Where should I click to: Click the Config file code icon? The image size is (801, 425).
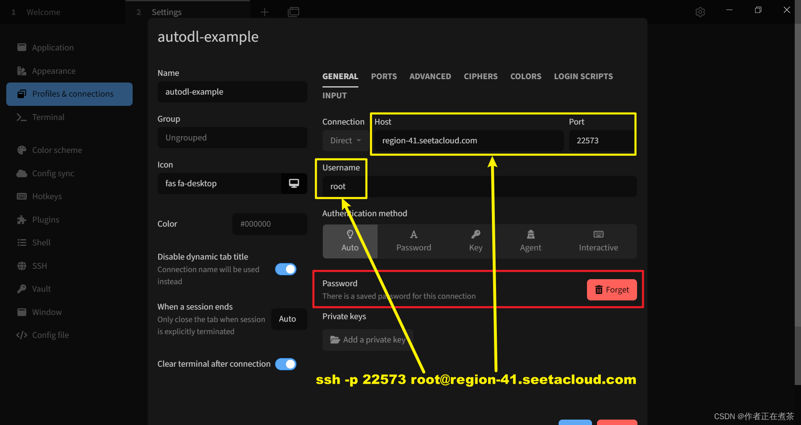point(22,335)
